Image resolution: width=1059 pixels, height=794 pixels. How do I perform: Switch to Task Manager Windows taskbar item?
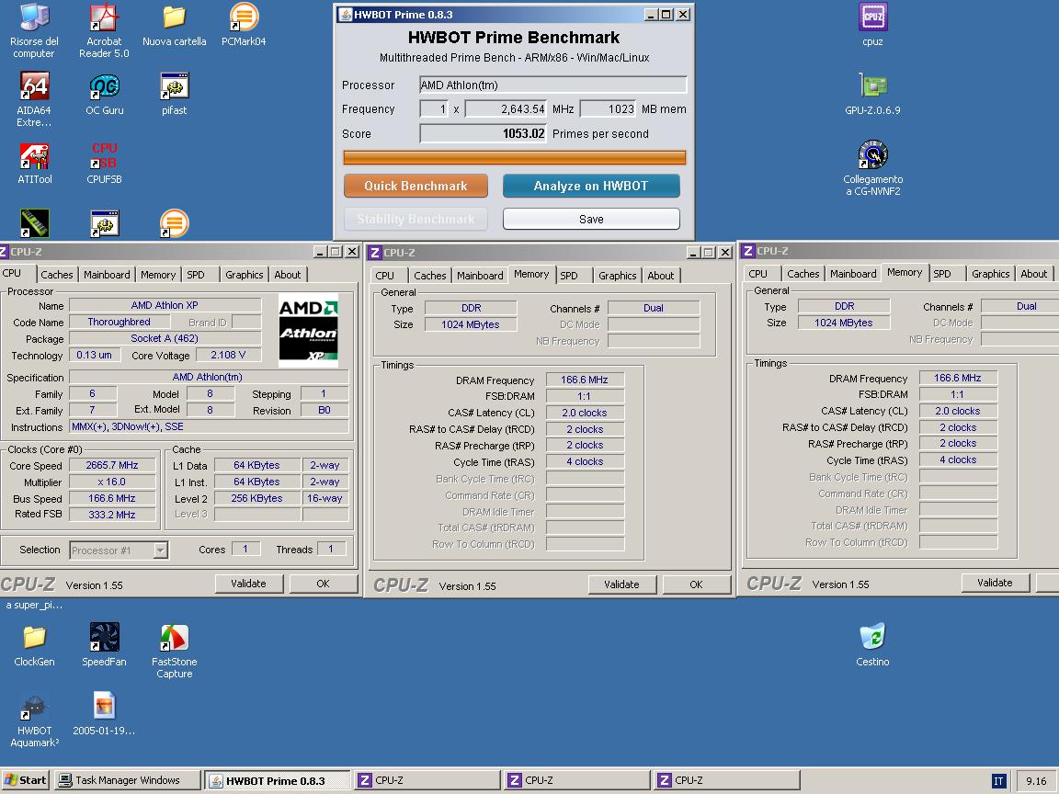point(127,780)
